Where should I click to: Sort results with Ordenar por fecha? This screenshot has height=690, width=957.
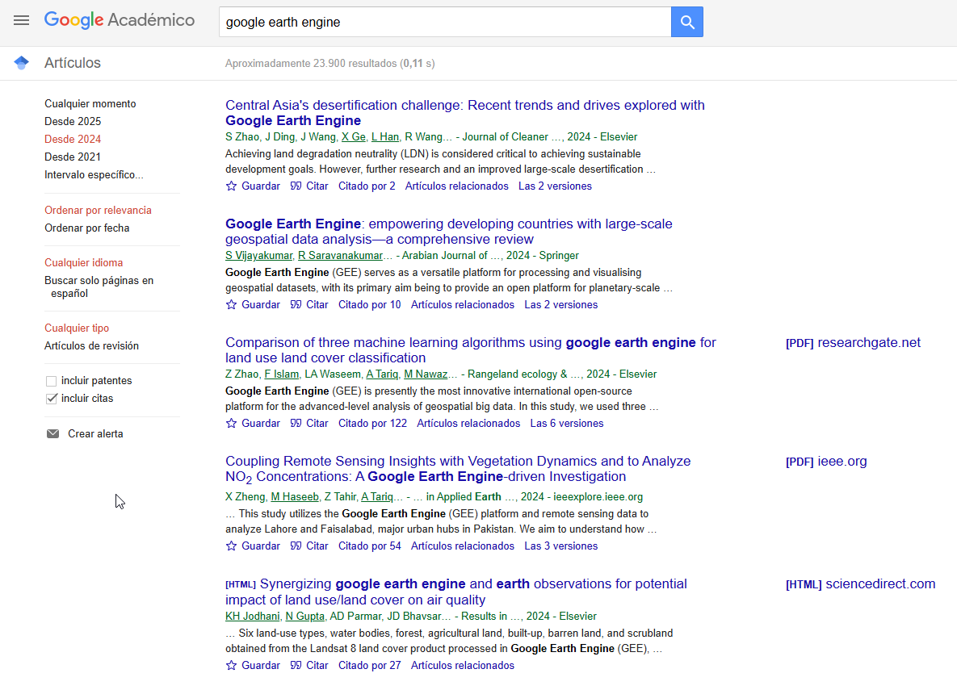86,228
